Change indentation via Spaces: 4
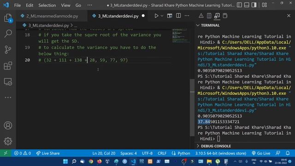The image size is (295, 166). (129, 153)
